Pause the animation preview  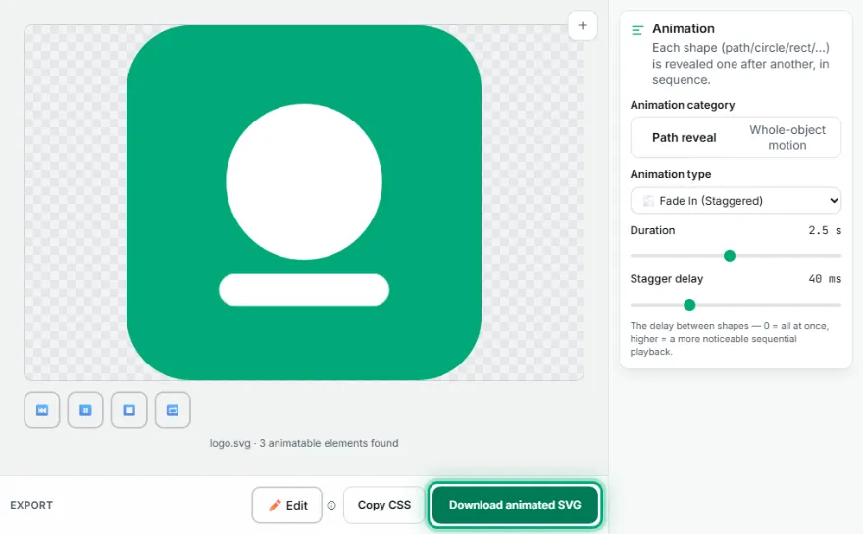85,410
